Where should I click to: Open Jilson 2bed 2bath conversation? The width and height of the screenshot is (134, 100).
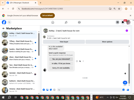[x=19, y=58]
